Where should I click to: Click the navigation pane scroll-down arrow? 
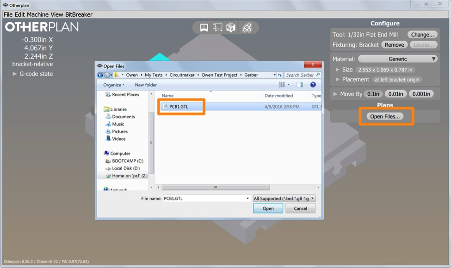tap(151, 188)
